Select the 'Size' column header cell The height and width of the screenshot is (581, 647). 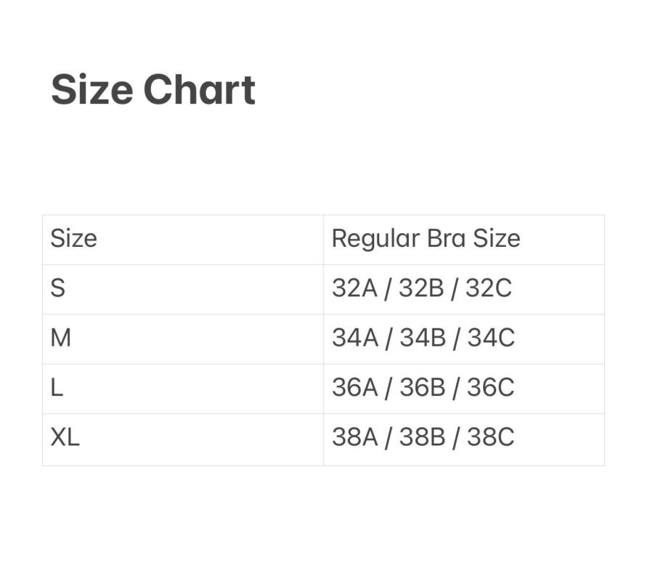point(73,239)
